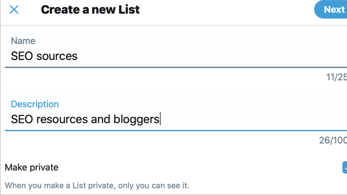Click the Name field label
The height and width of the screenshot is (195, 347).
[x=23, y=41]
